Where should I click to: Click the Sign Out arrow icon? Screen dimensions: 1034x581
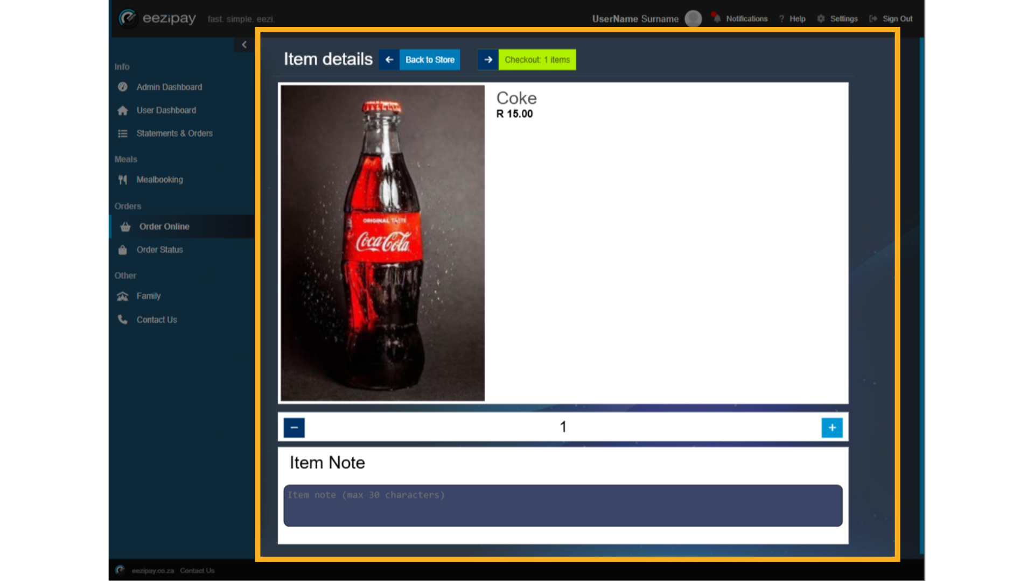873,19
